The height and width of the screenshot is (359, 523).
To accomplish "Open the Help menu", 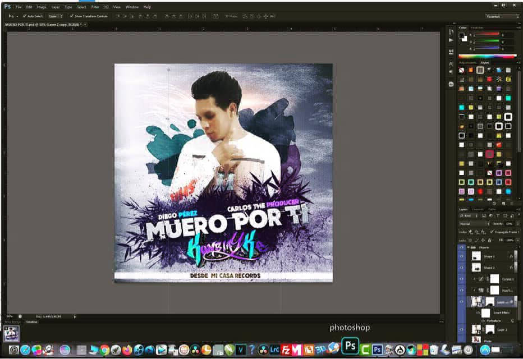I will 147,7.
